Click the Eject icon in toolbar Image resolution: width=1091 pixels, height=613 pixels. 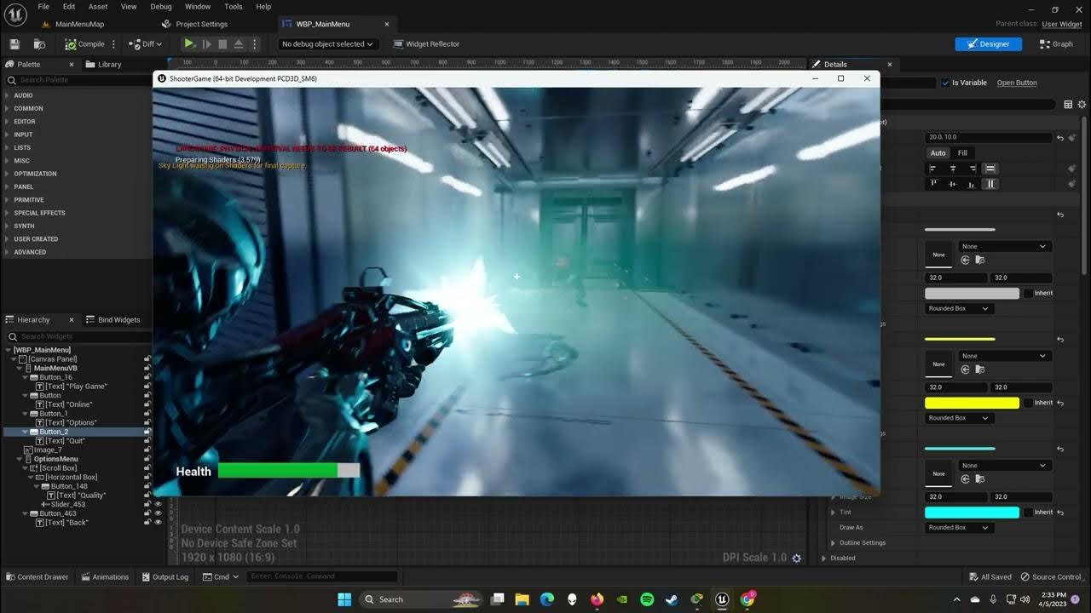(x=239, y=44)
